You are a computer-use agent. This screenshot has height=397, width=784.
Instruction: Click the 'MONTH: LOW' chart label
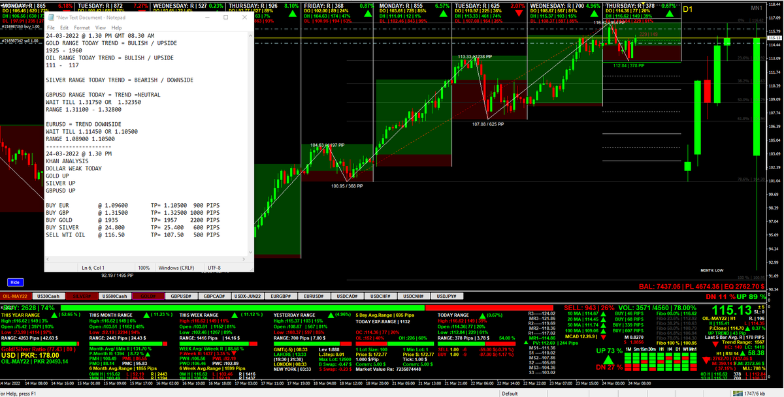(x=712, y=270)
